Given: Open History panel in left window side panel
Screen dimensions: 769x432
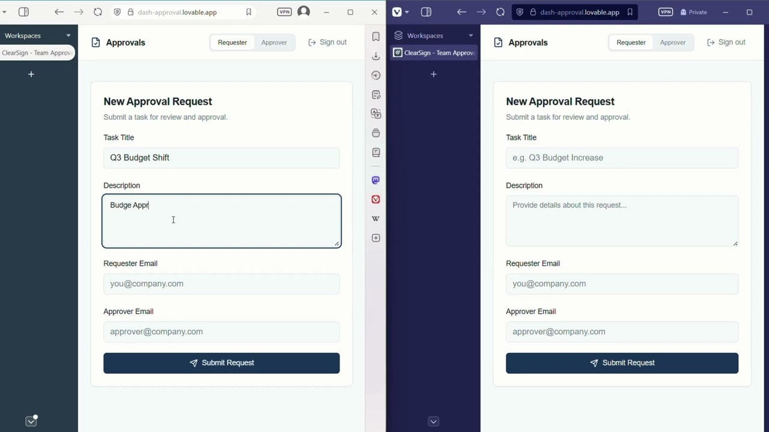Looking at the screenshot, I should [x=376, y=75].
